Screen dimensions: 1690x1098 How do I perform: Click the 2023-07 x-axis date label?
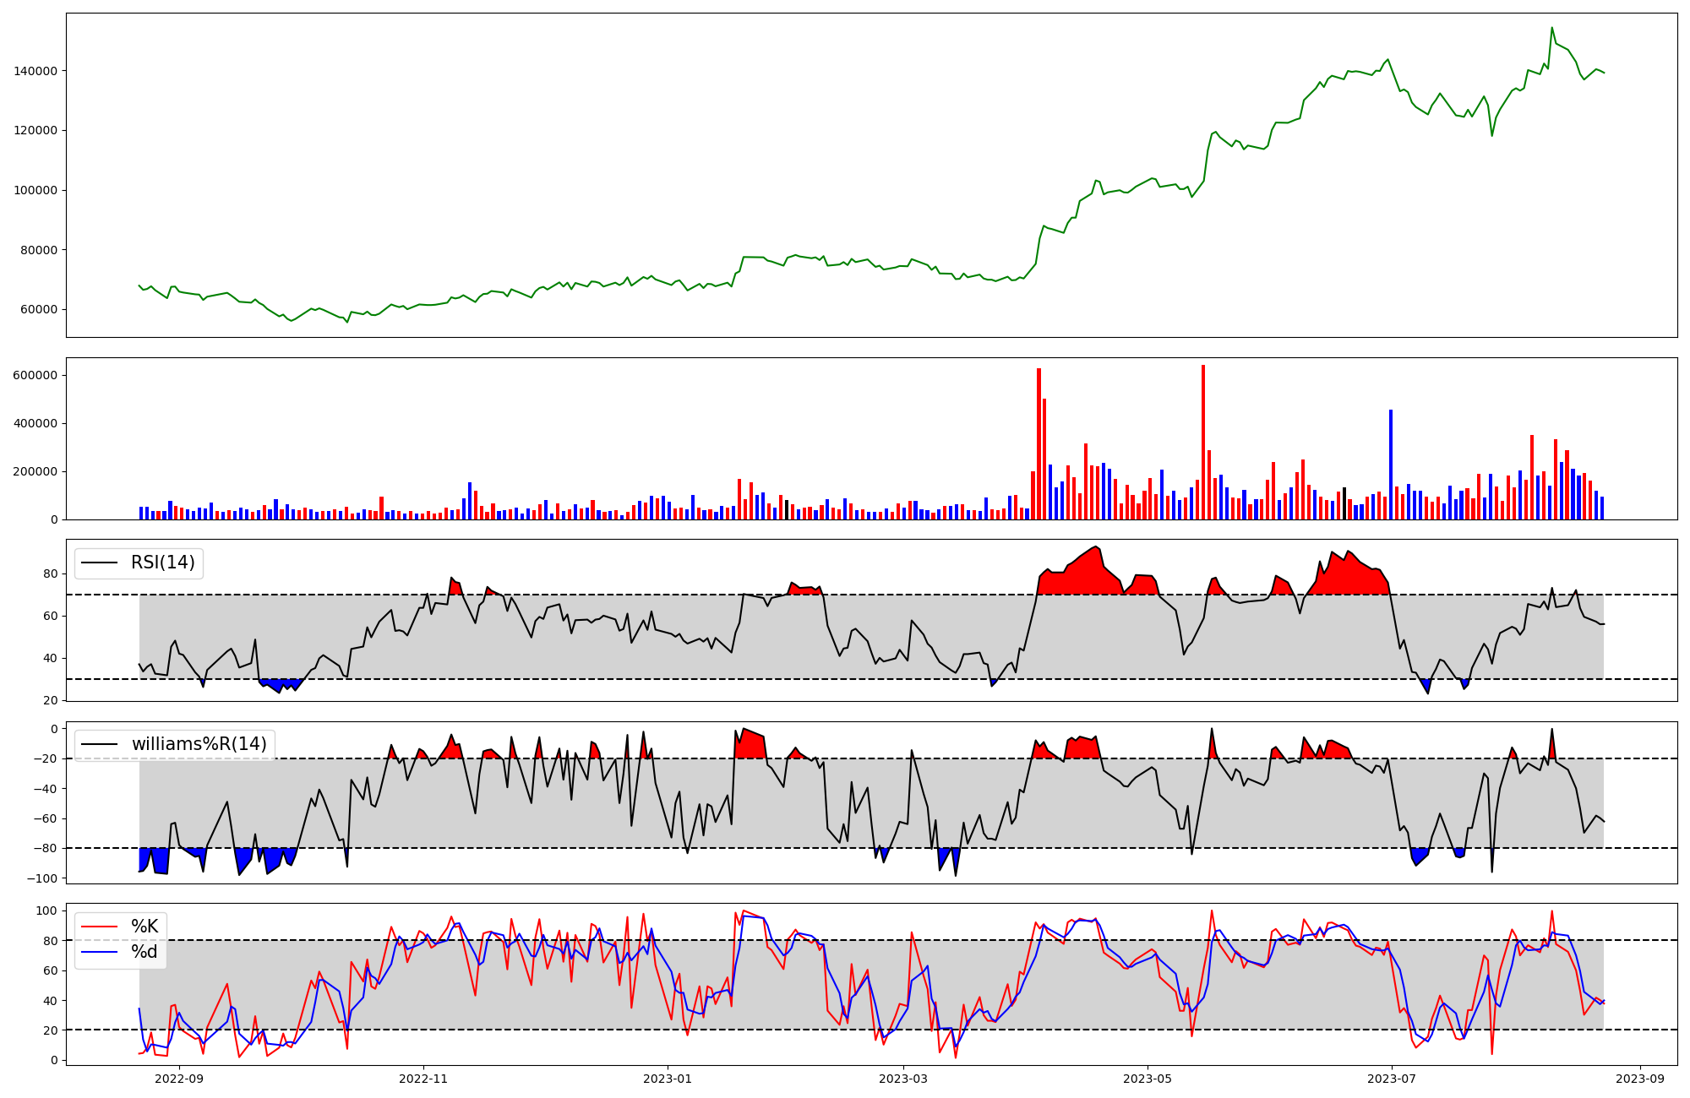(x=1392, y=1079)
